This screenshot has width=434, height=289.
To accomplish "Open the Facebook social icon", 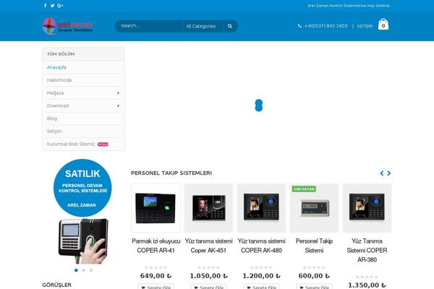I will tap(45, 6).
